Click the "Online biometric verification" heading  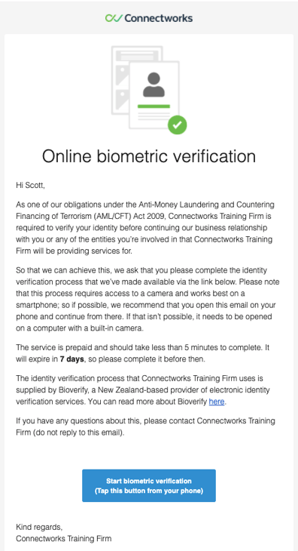(x=149, y=156)
